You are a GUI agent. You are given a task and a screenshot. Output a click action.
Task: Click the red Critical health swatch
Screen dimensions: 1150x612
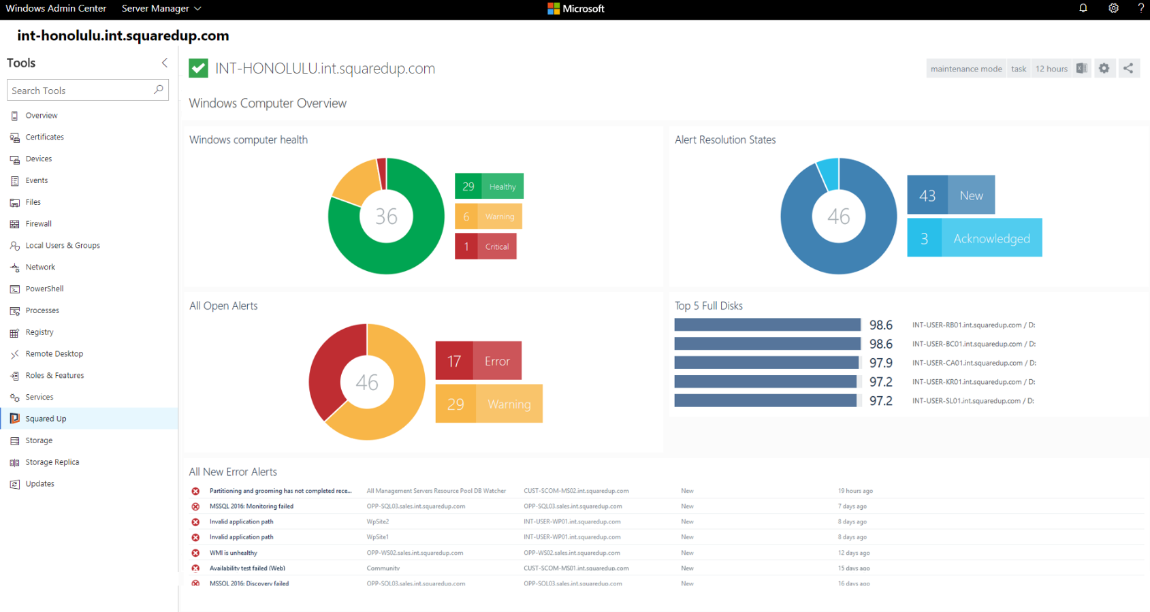(485, 246)
